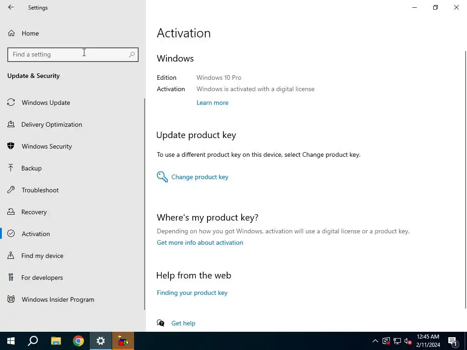Select Windows Update in the sidebar
Viewport: 467px width, 350px height.
[x=46, y=103]
